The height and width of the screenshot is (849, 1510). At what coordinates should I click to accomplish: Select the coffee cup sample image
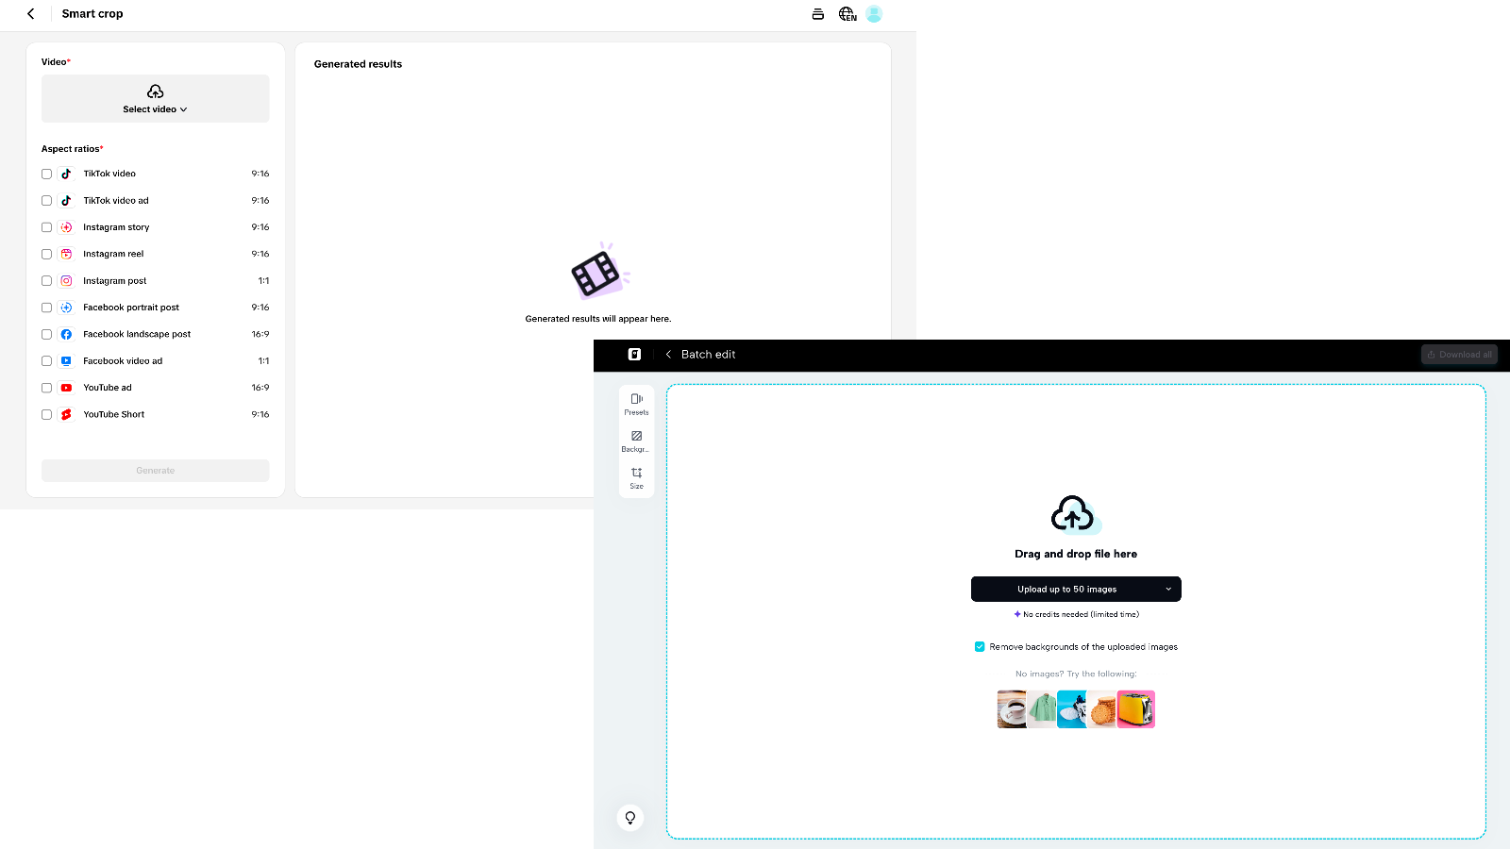tap(1011, 709)
